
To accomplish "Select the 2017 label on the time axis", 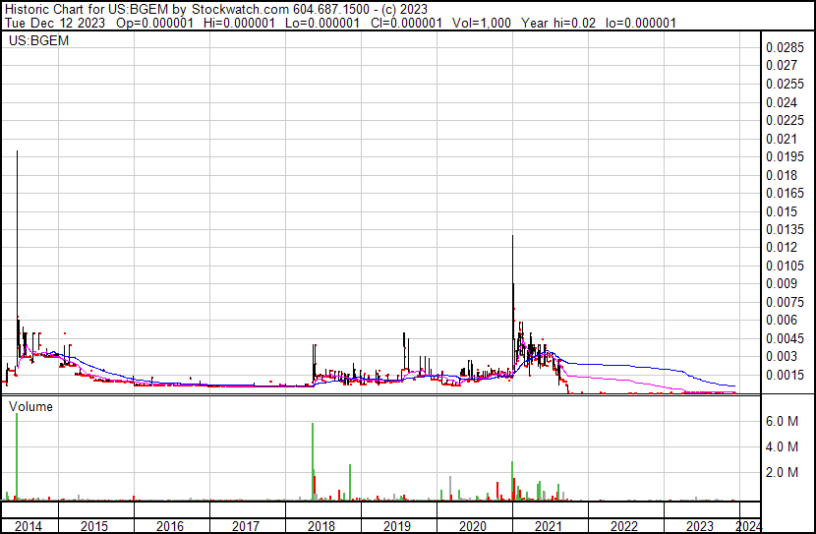I will (246, 526).
